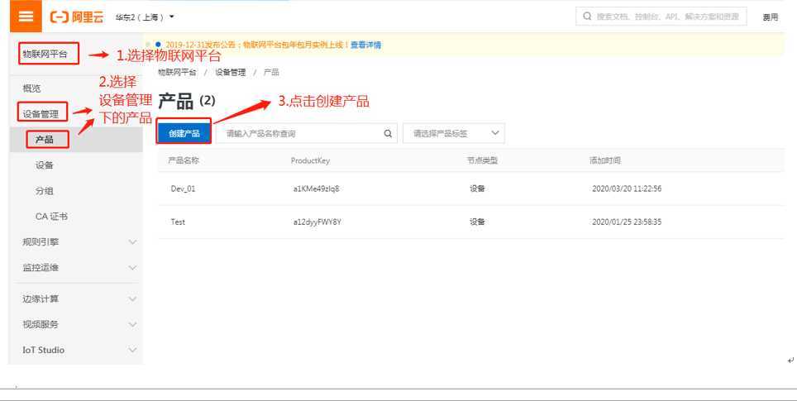The width and height of the screenshot is (797, 401).
Task: Expand 设备管理 in the sidebar
Action: click(41, 114)
